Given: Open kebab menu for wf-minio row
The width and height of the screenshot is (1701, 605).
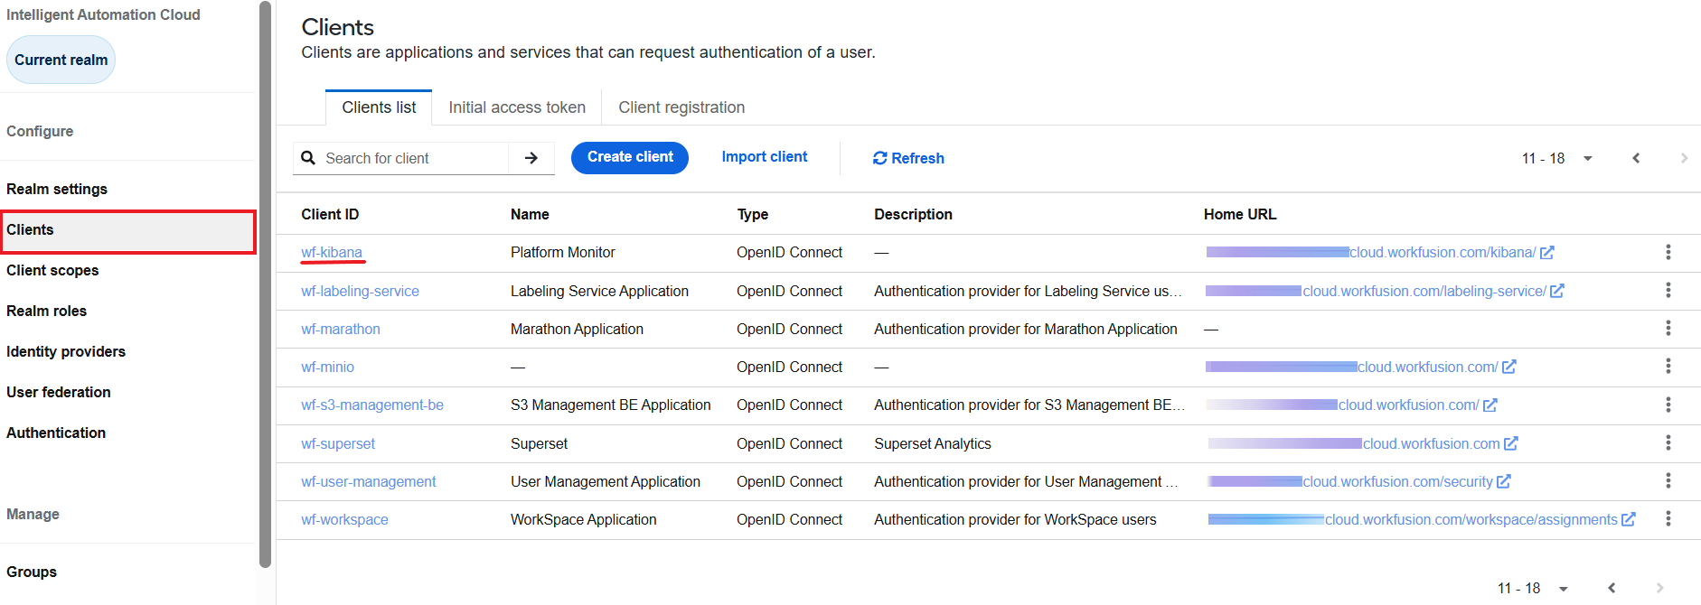Looking at the screenshot, I should (x=1668, y=366).
